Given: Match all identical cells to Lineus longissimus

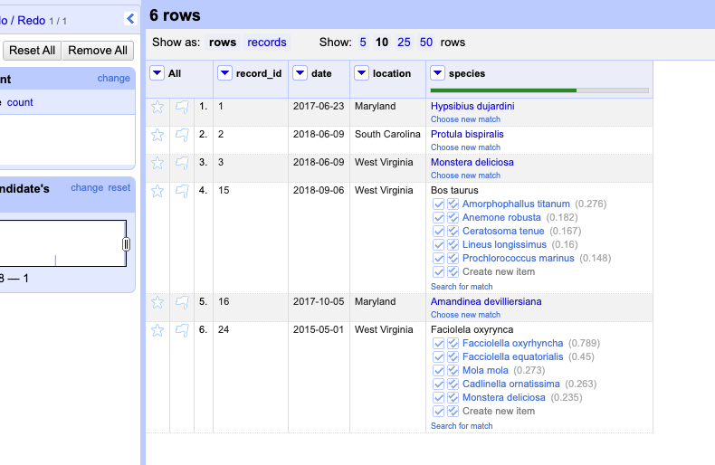Looking at the screenshot, I should click(x=453, y=245).
